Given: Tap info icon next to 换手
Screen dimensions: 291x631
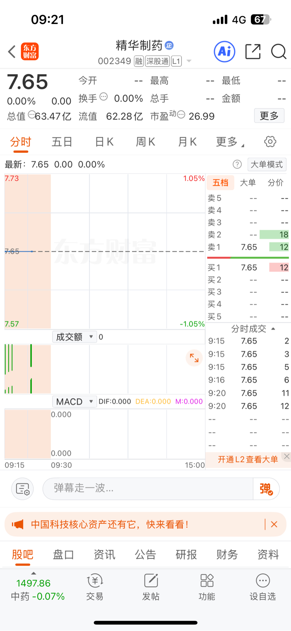Looking at the screenshot, I should (x=103, y=96).
